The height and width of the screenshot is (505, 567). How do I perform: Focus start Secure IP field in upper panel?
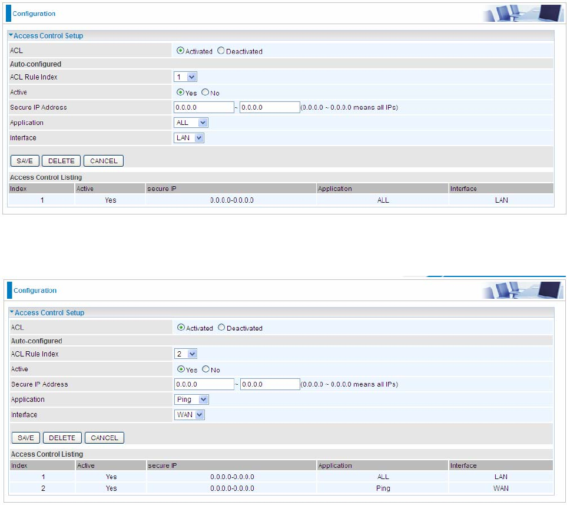coord(204,107)
